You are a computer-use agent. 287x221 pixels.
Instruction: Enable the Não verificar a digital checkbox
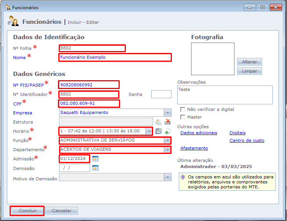click(183, 109)
